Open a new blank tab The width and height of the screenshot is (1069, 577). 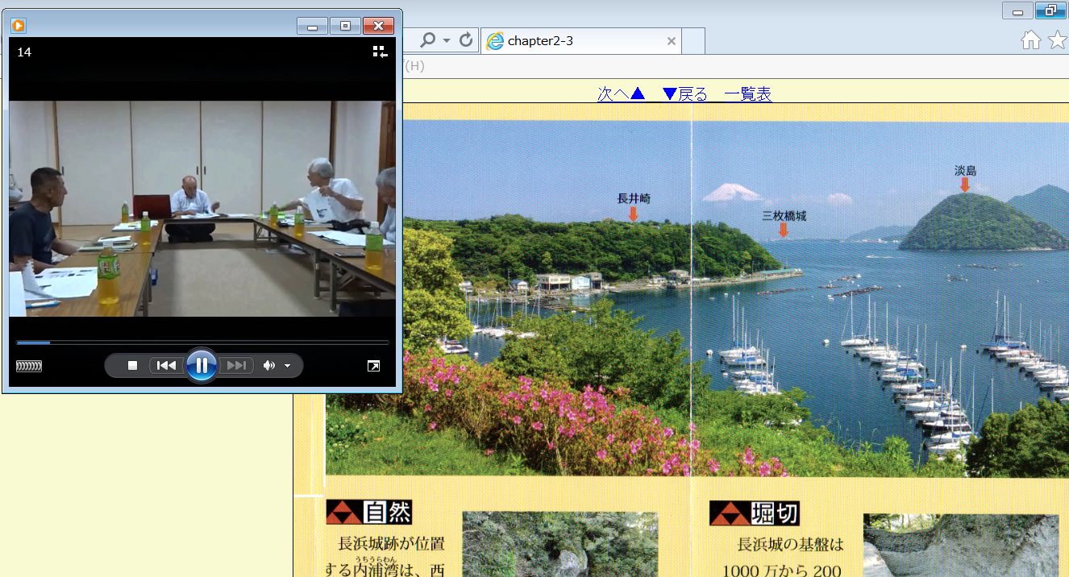click(693, 41)
